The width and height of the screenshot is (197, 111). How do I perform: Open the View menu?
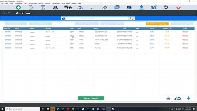(6, 3)
